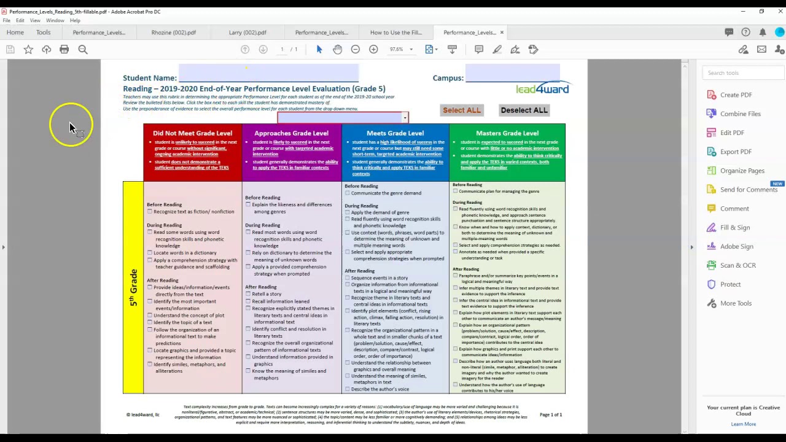Zoom in with the plus icon
Image resolution: width=786 pixels, height=442 pixels.
pos(373,49)
